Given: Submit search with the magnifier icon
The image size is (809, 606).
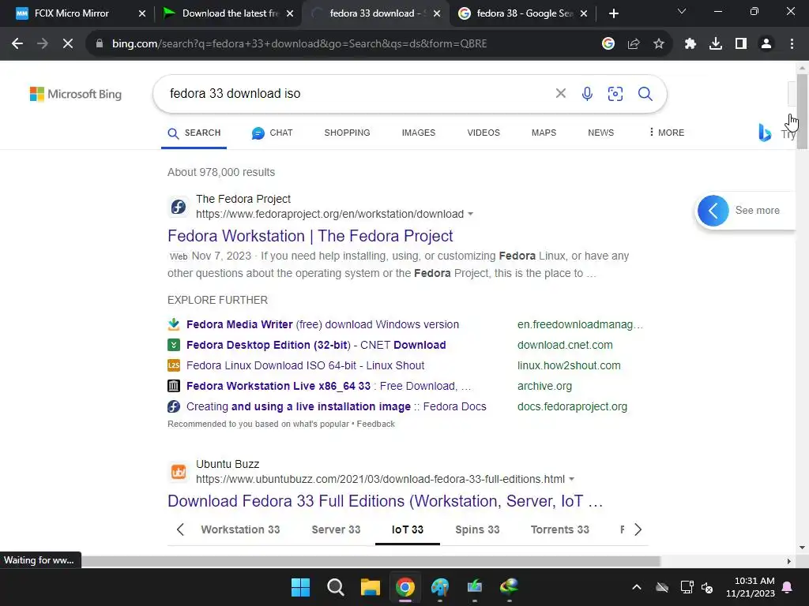Looking at the screenshot, I should tap(645, 93).
